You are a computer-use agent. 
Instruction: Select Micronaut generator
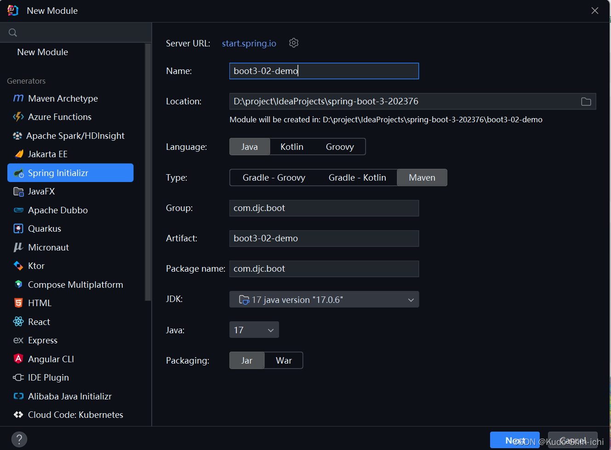tap(70, 247)
